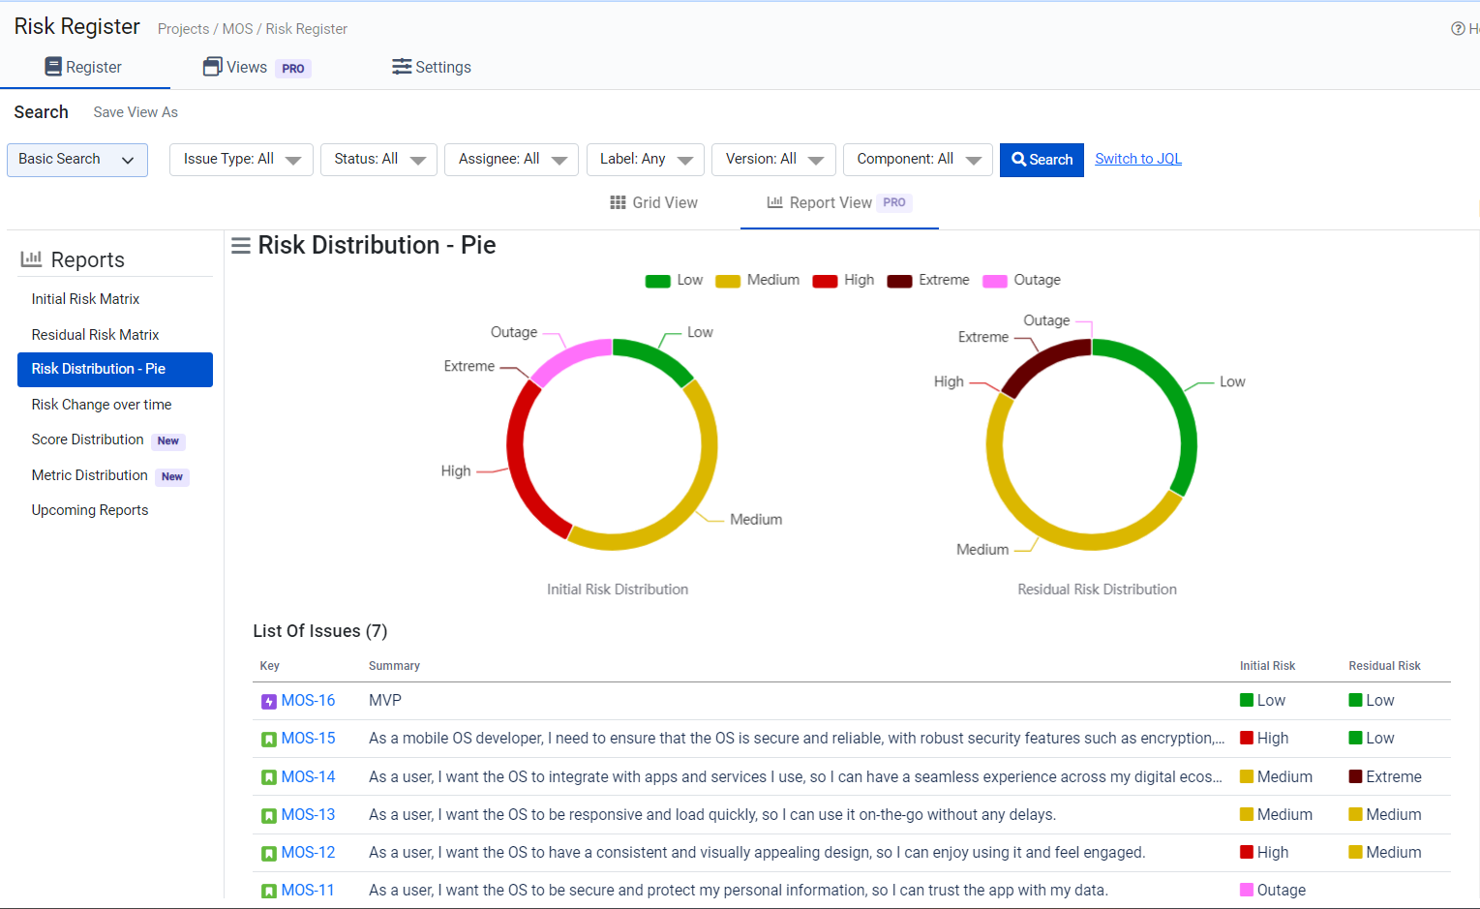
Task: Hide the Outage series via legend
Action: pyautogui.click(x=1022, y=281)
